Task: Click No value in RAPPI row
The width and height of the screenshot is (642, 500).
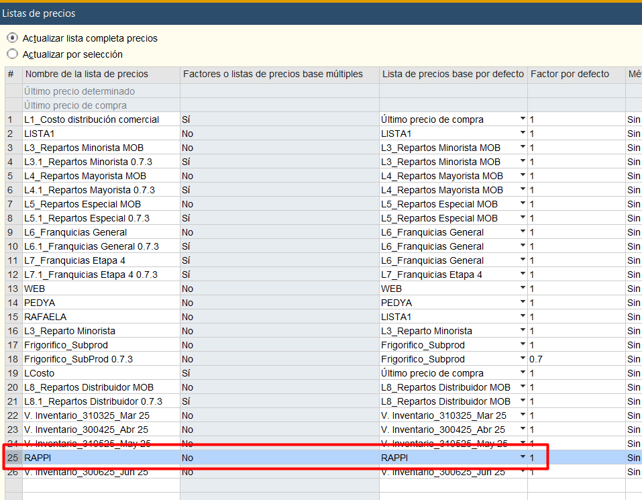Action: click(x=188, y=458)
